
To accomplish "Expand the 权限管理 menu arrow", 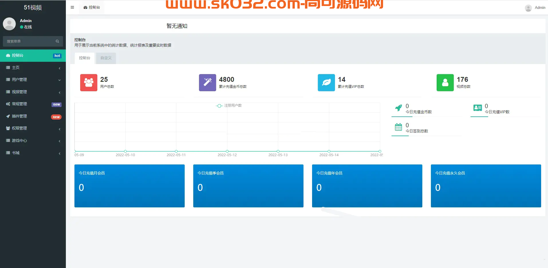I will click(x=60, y=129).
